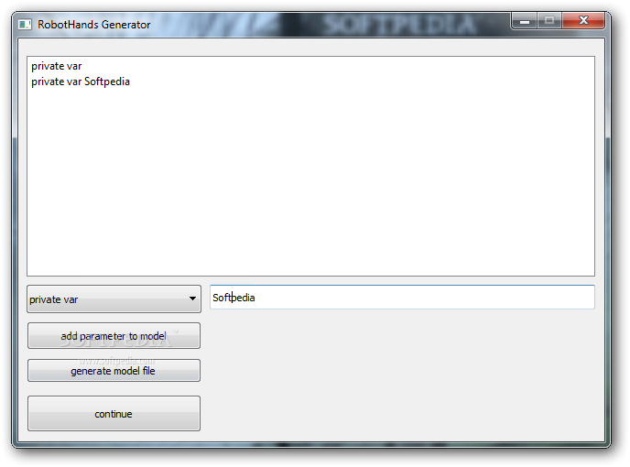Click the word "Softpedia" in the second list entry
Image resolution: width=630 pixels, height=467 pixels.
[107, 81]
